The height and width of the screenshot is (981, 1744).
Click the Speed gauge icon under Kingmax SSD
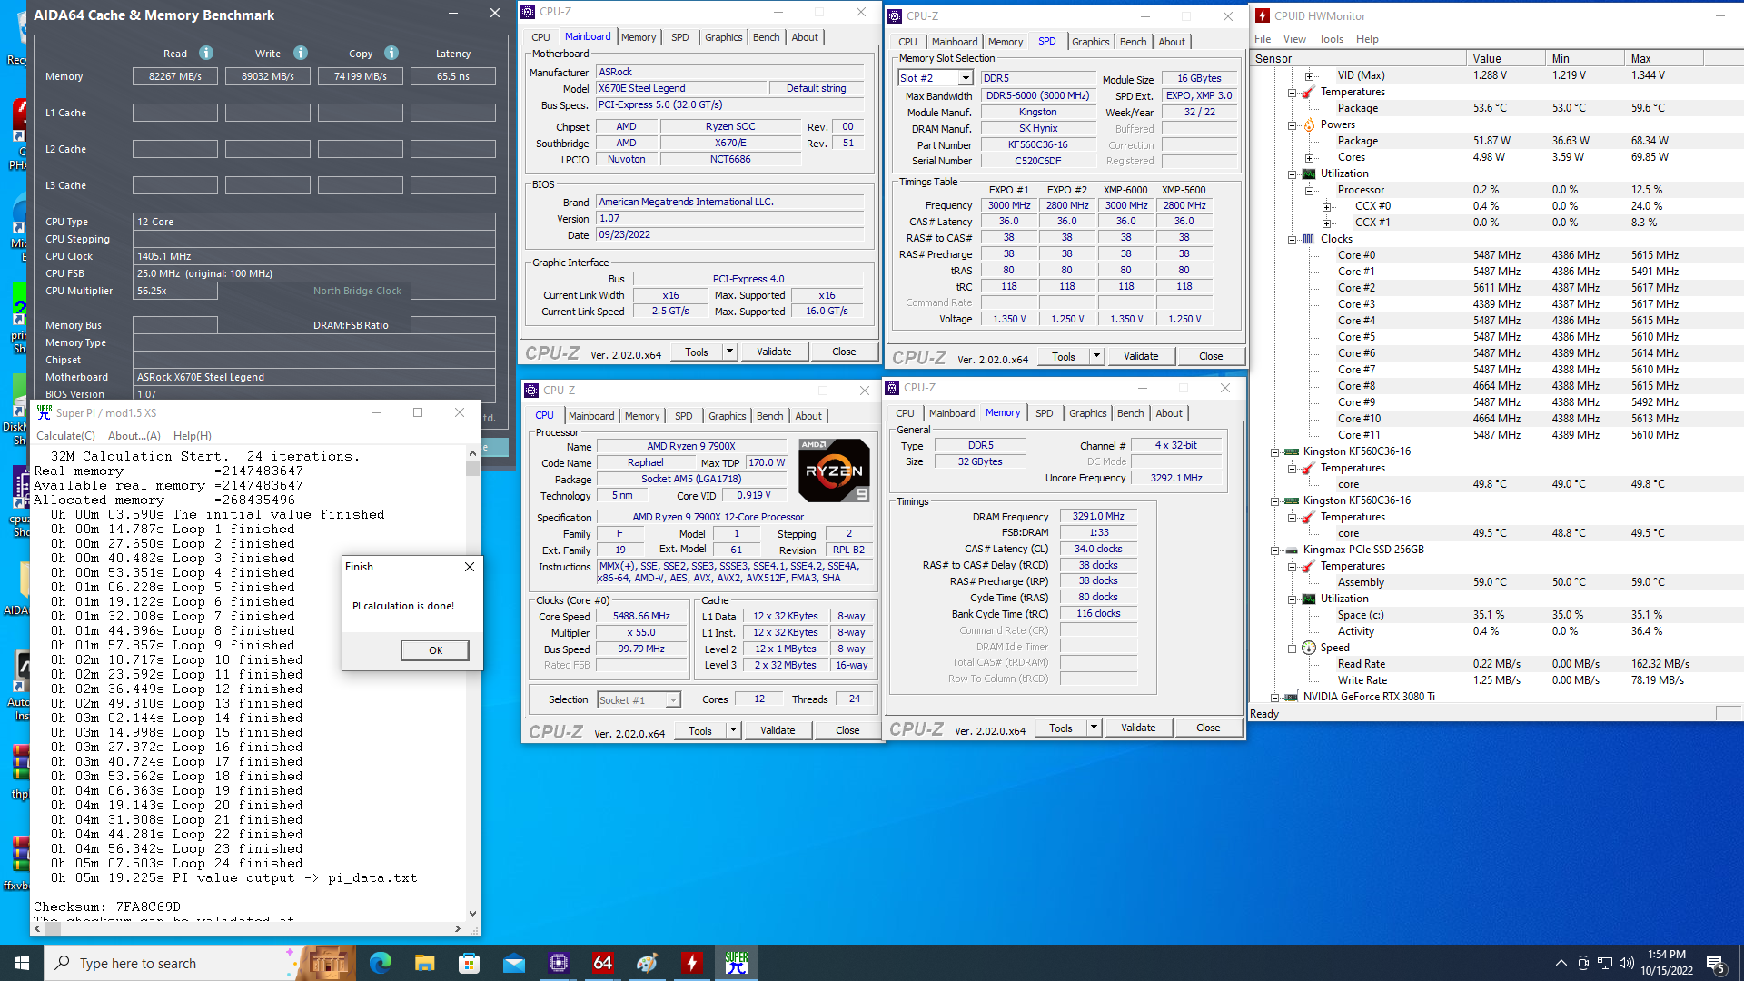coord(1309,648)
